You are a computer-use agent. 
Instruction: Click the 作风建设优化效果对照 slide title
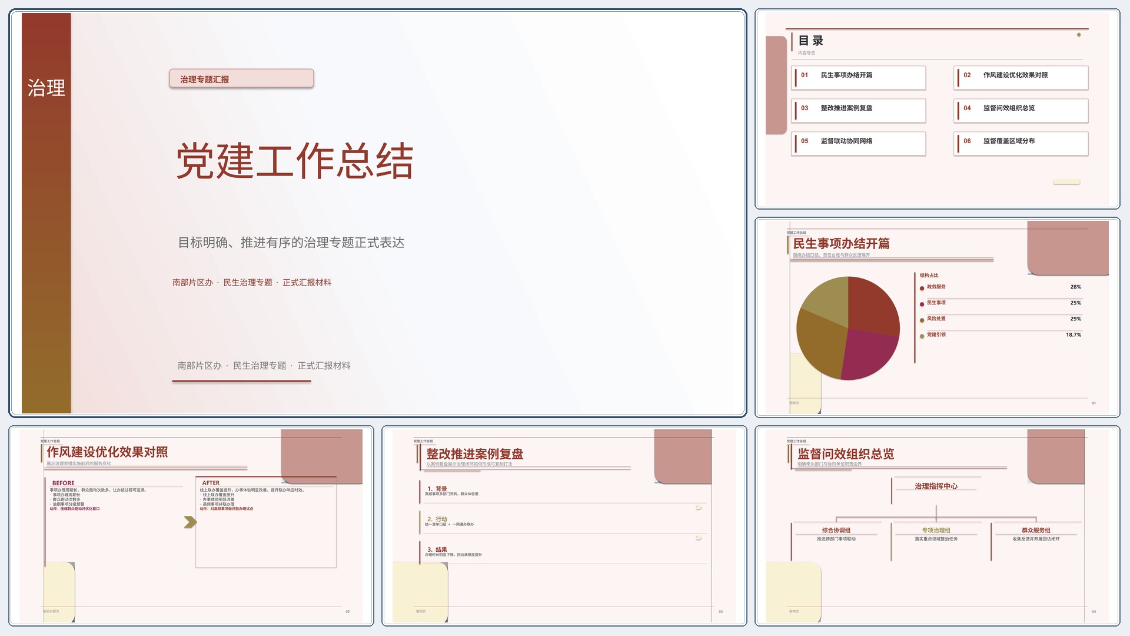click(x=107, y=452)
